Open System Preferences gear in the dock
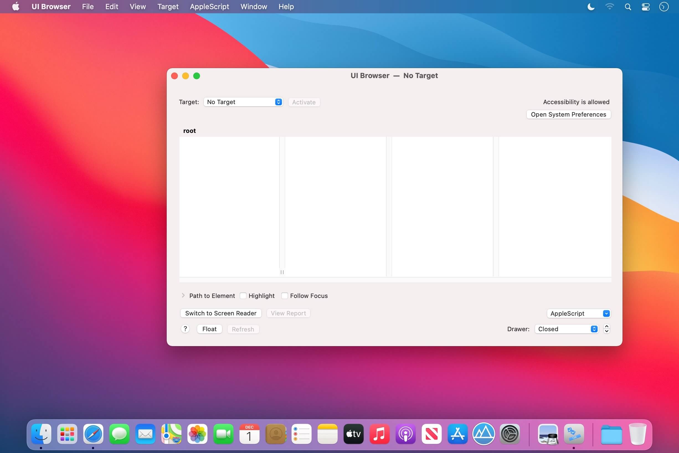The width and height of the screenshot is (679, 453). 510,434
